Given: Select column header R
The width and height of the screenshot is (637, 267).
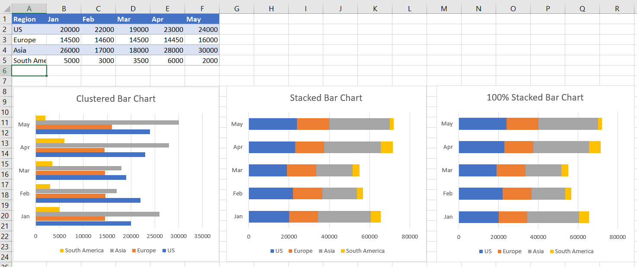Looking at the screenshot, I should (617, 9).
